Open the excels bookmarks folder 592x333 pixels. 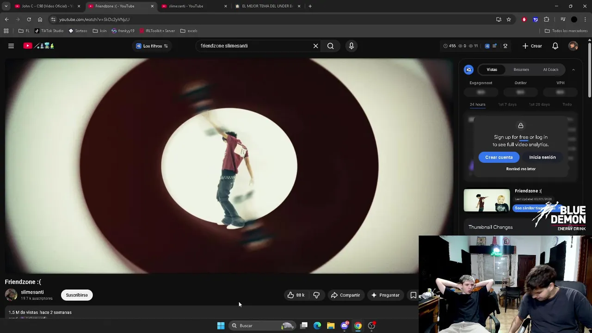[x=189, y=31]
